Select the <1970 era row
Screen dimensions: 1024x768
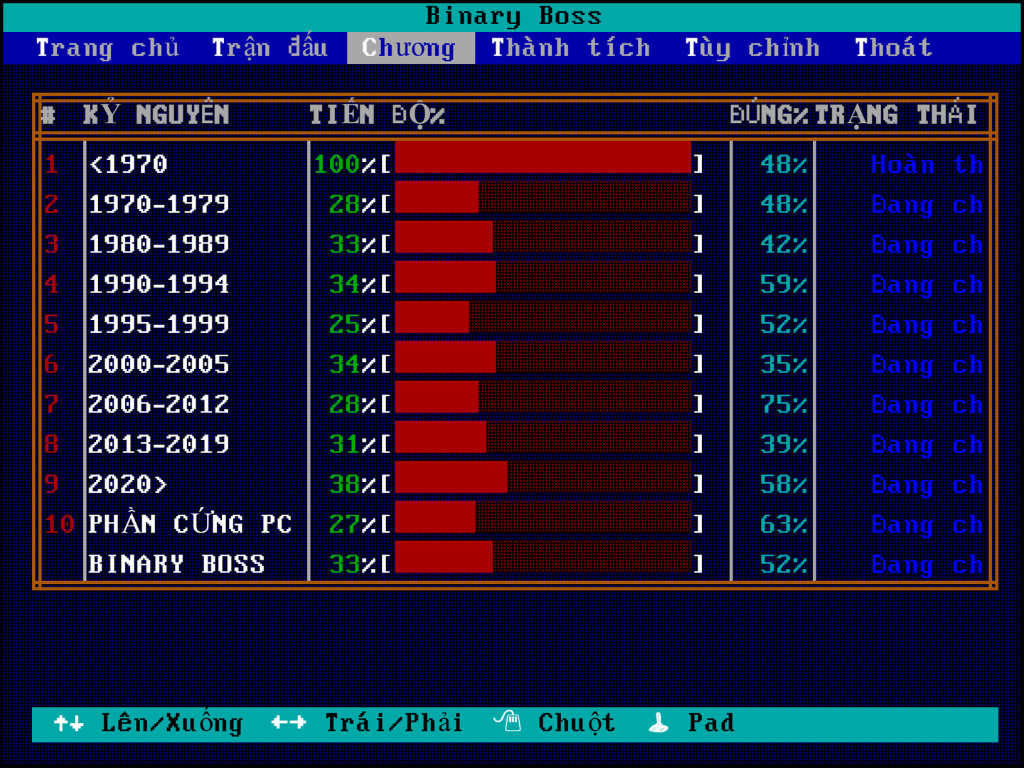coord(128,164)
